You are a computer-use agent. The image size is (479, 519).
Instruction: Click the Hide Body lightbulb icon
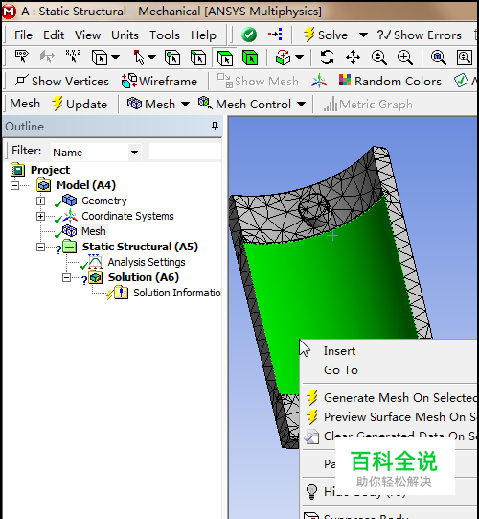311,491
